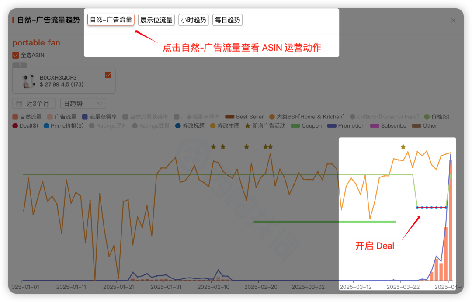472x302 pixels.
Task: Click the calendar icon in 近3个月
Action: 19,102
